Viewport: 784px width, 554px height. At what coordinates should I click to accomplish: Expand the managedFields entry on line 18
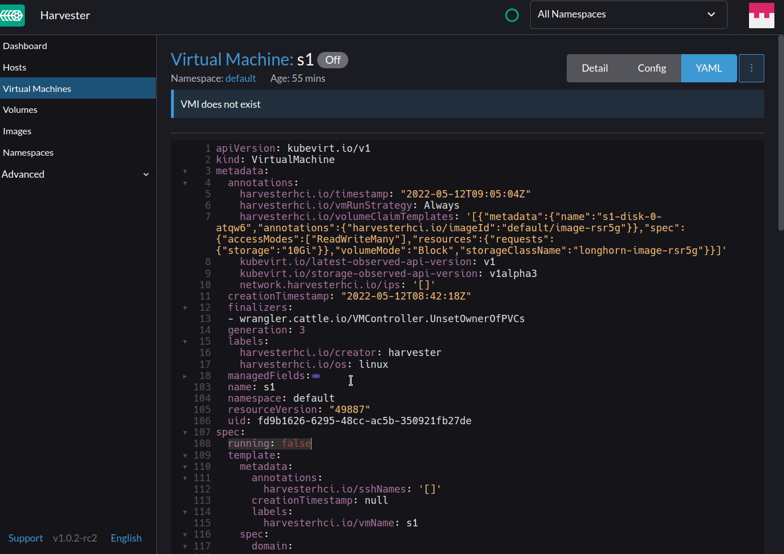[x=185, y=375]
